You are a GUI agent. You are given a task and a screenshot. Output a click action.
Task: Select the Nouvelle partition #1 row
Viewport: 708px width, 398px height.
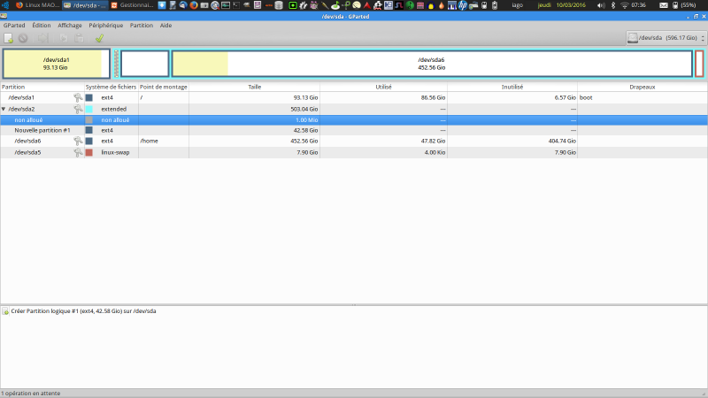353,130
